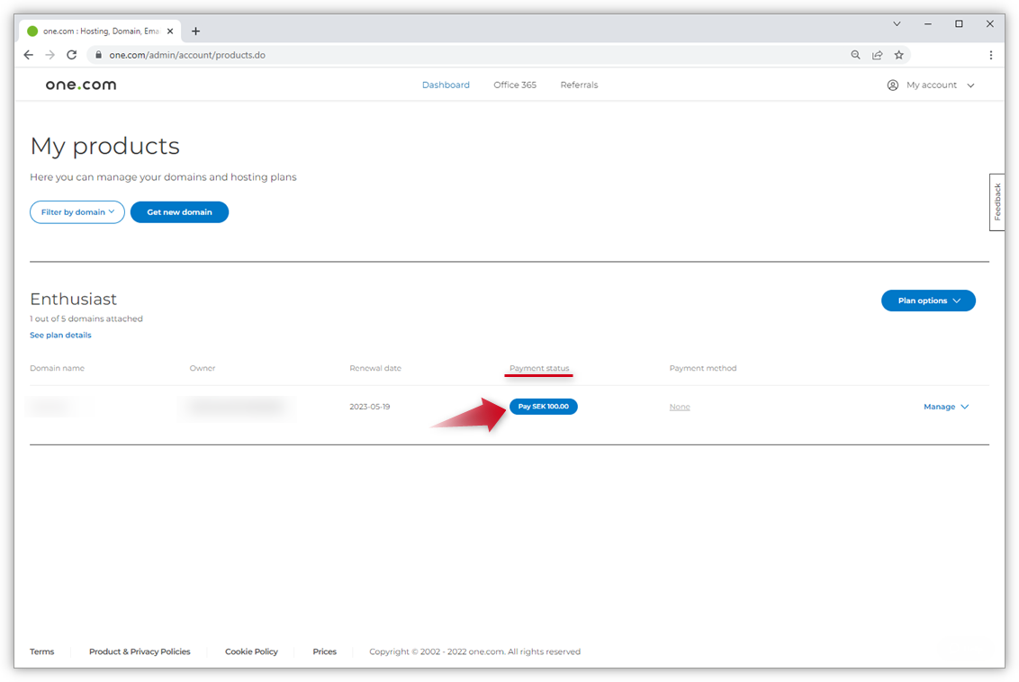Open a new browser tab

coord(195,31)
